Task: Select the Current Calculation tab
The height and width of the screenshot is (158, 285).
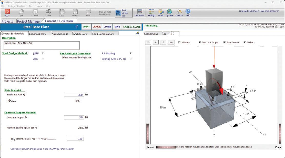Action: click(59, 21)
